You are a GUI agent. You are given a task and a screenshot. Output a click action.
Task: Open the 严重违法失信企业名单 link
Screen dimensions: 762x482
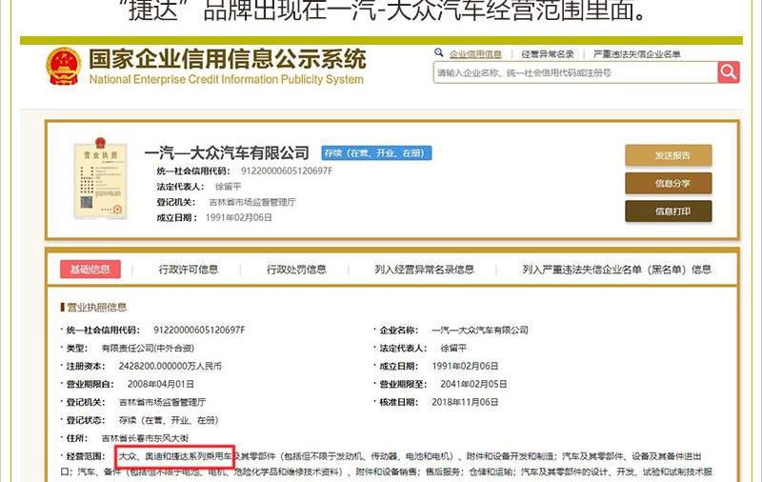[x=636, y=54]
